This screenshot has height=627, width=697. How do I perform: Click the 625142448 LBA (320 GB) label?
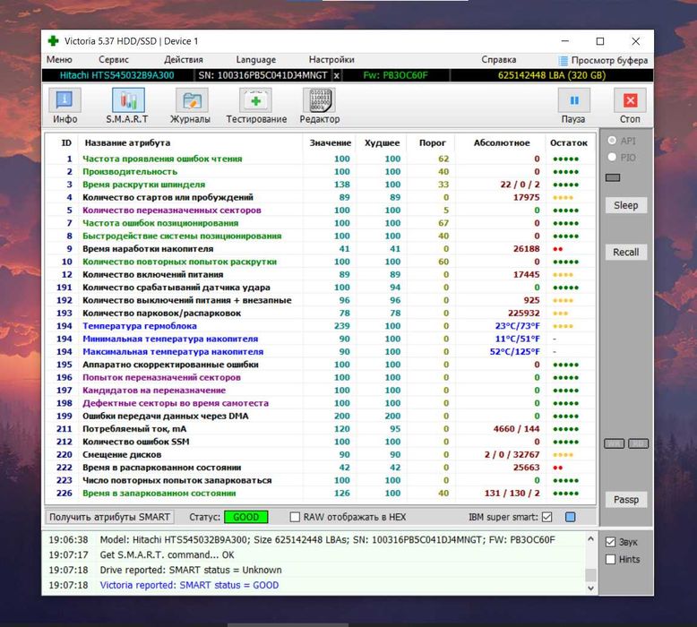click(552, 75)
